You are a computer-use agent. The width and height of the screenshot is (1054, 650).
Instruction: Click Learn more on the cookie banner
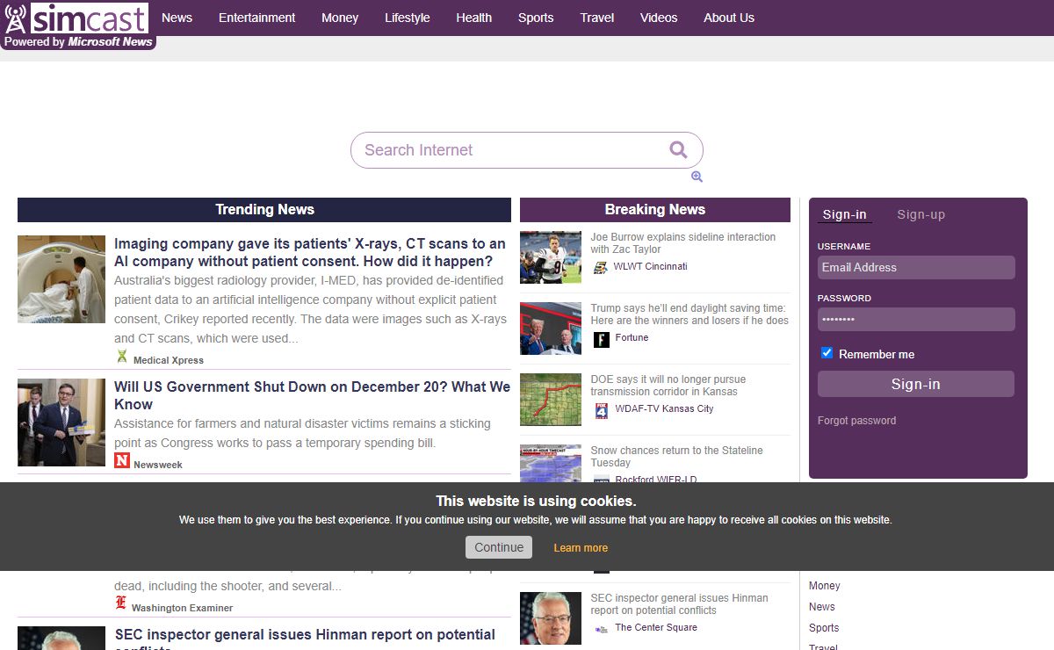click(581, 548)
